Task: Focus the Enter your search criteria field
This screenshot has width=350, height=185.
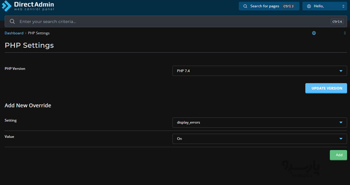Action: 176,22
